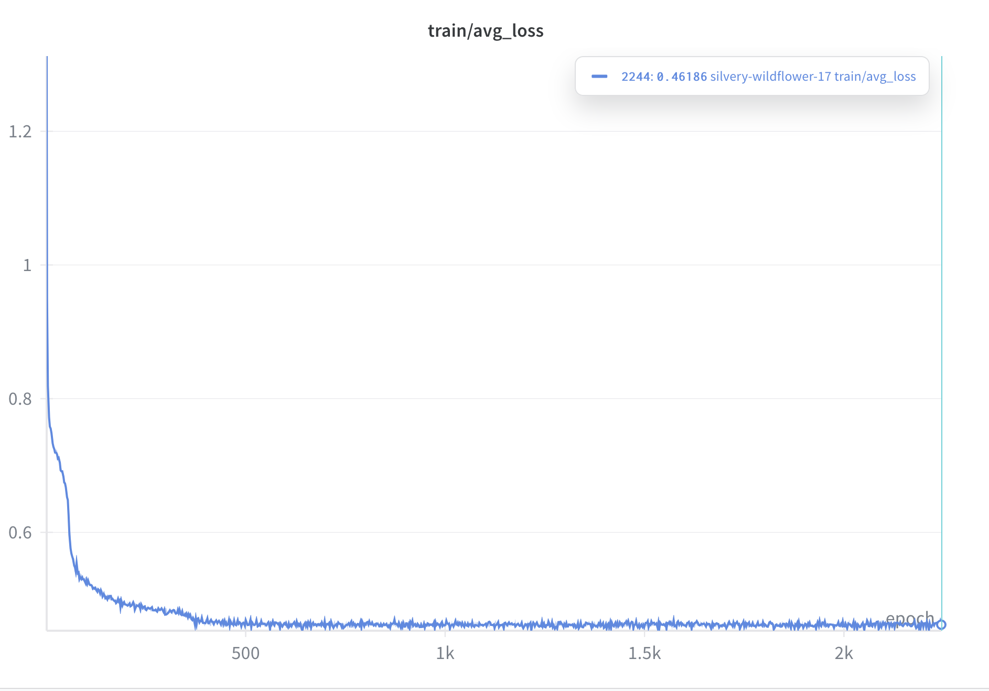Click the 0.6 y-axis tick label

click(20, 533)
